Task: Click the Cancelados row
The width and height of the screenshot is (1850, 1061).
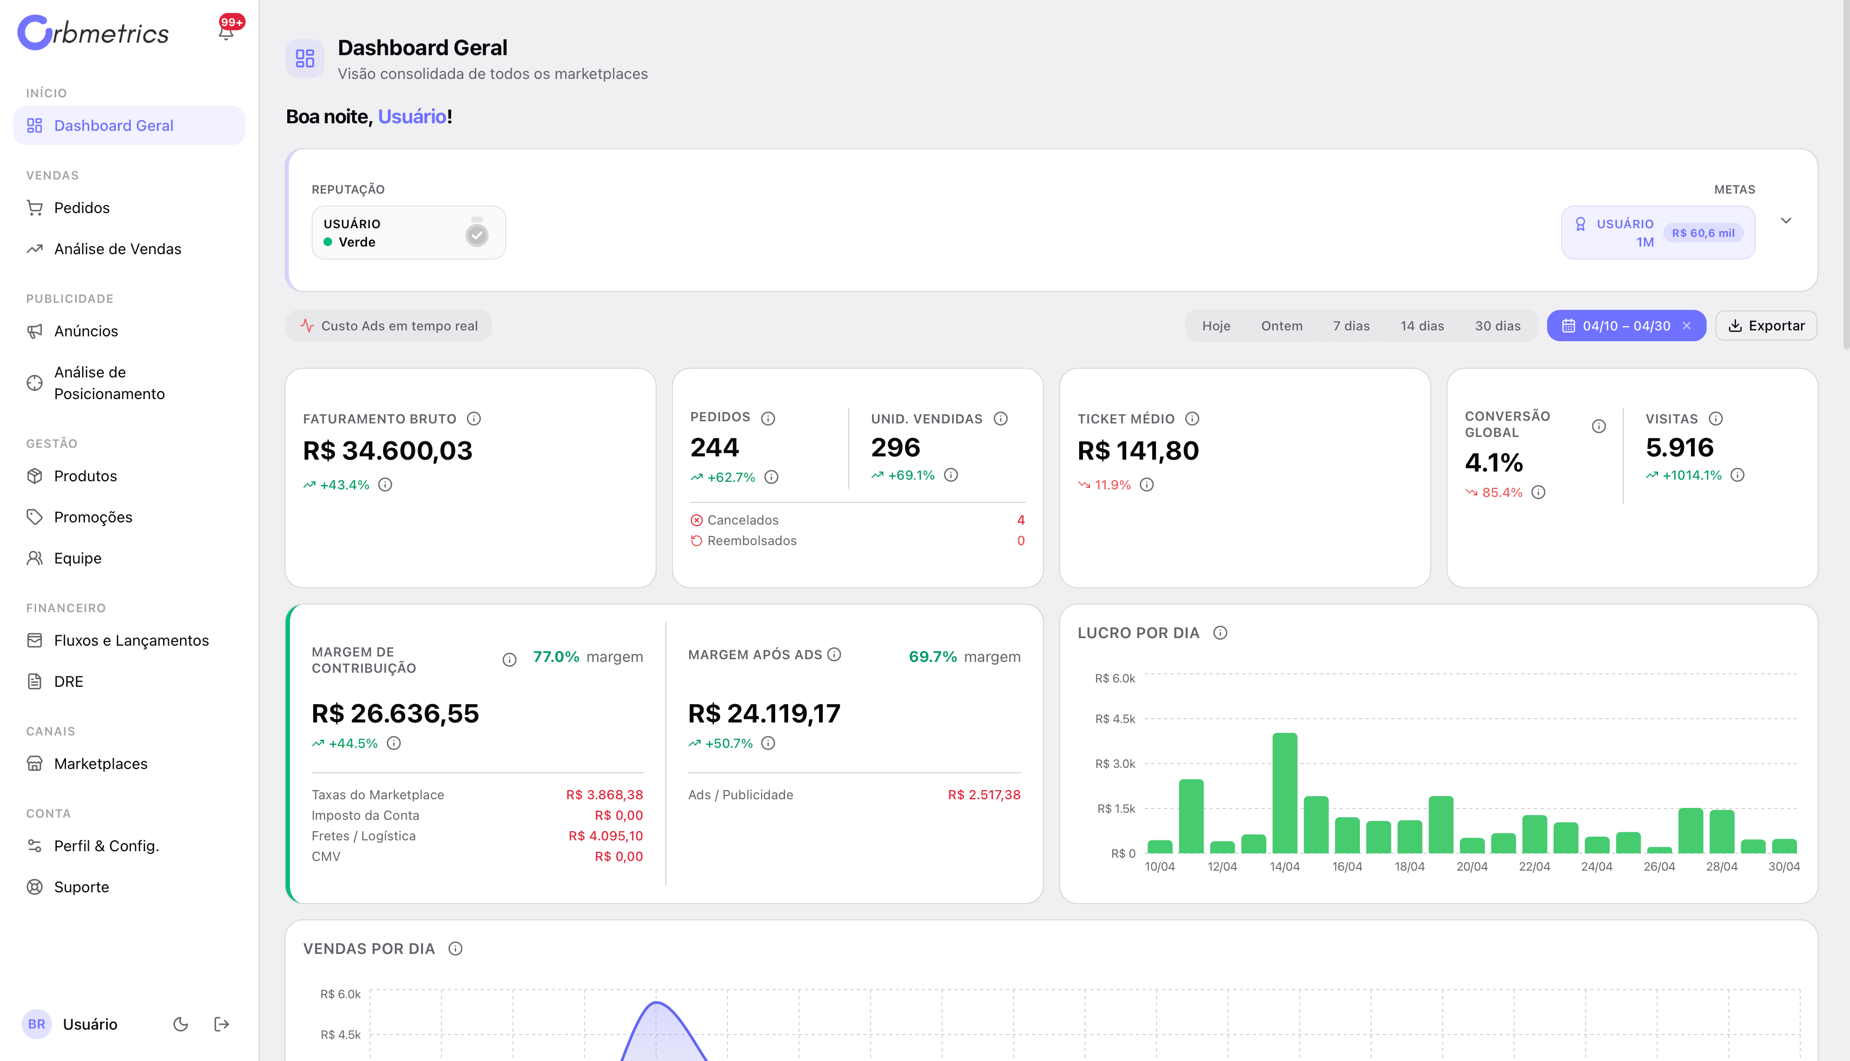Action: tap(857, 520)
